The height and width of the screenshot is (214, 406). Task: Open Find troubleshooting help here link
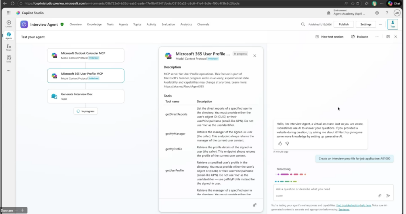click(x=354, y=205)
